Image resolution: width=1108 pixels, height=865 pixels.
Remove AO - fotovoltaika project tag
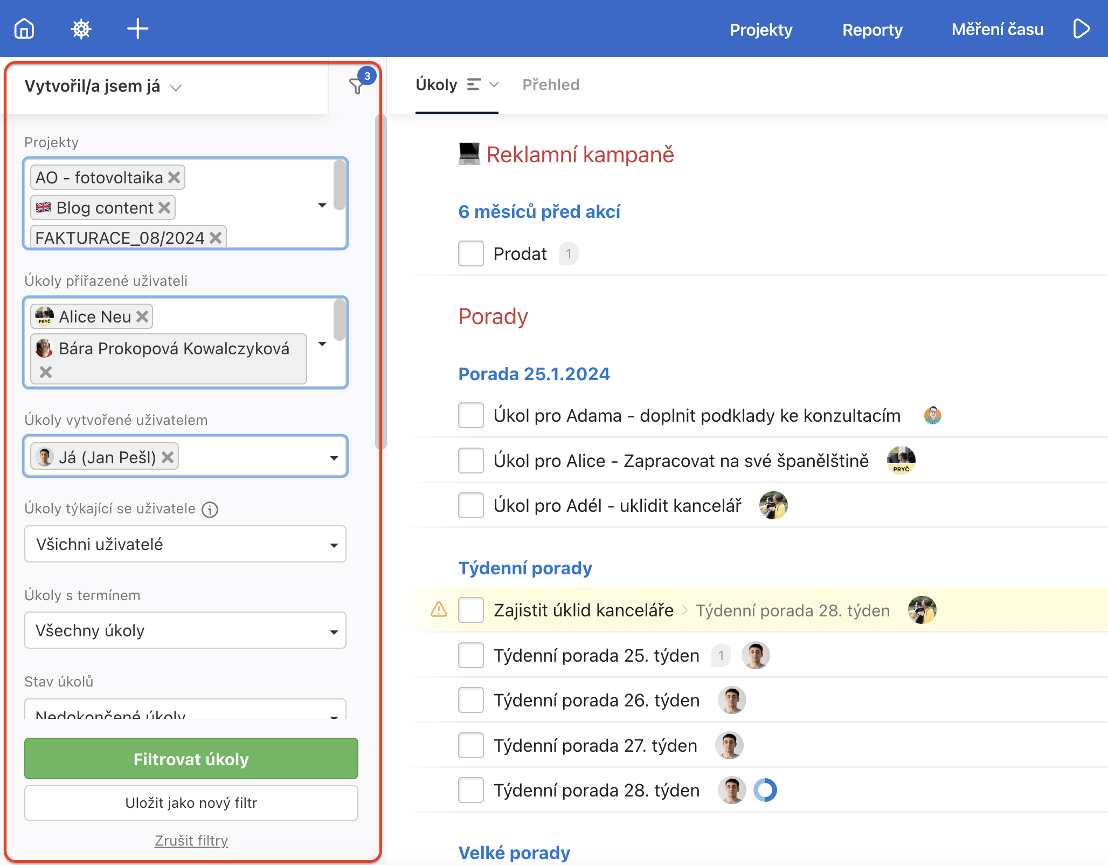point(174,177)
